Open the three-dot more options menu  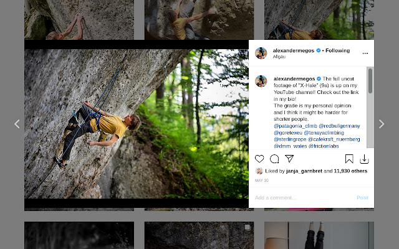pos(365,53)
